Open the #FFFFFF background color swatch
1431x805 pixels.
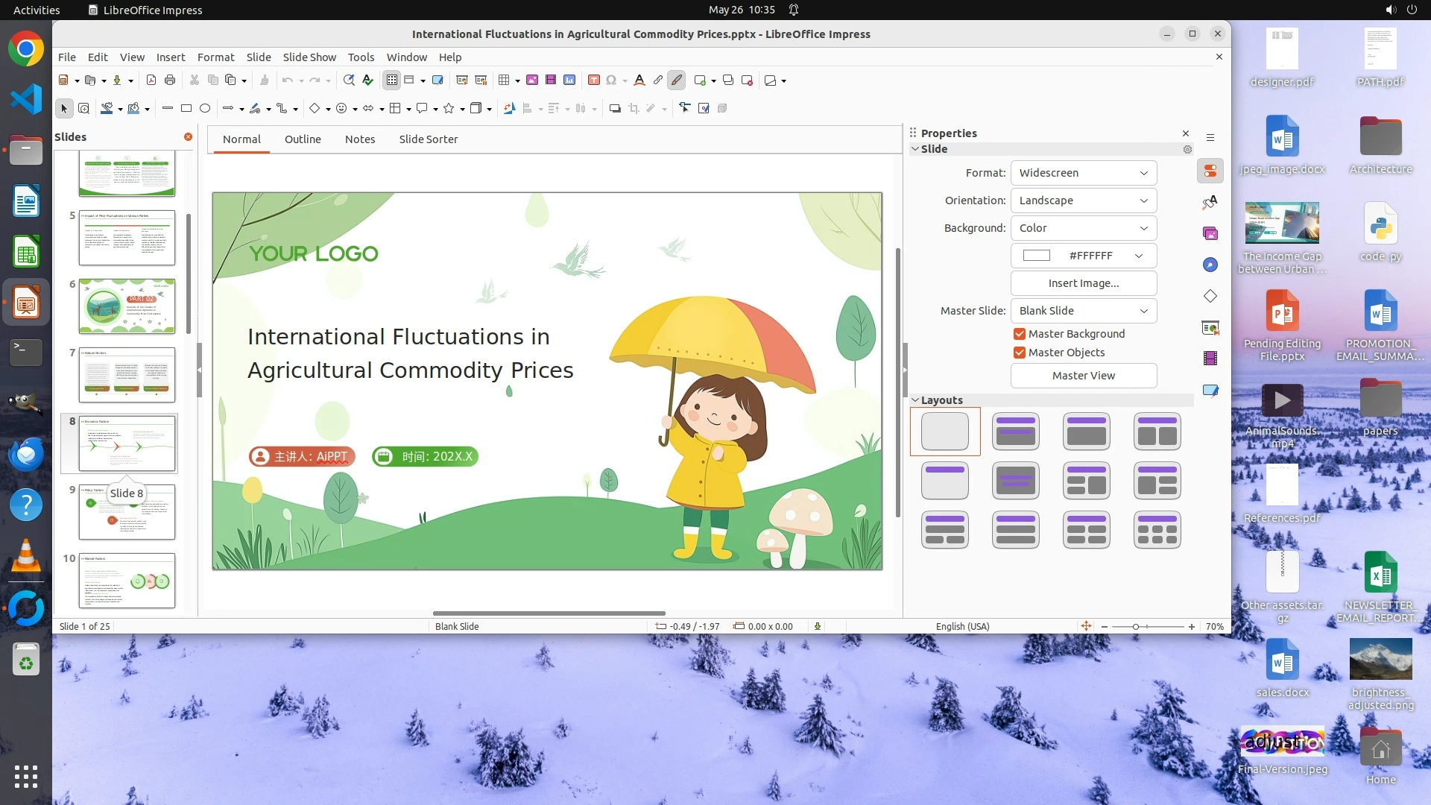tap(1083, 256)
